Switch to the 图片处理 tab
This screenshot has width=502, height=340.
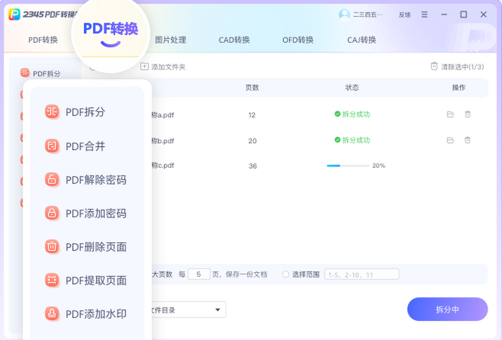(x=172, y=40)
